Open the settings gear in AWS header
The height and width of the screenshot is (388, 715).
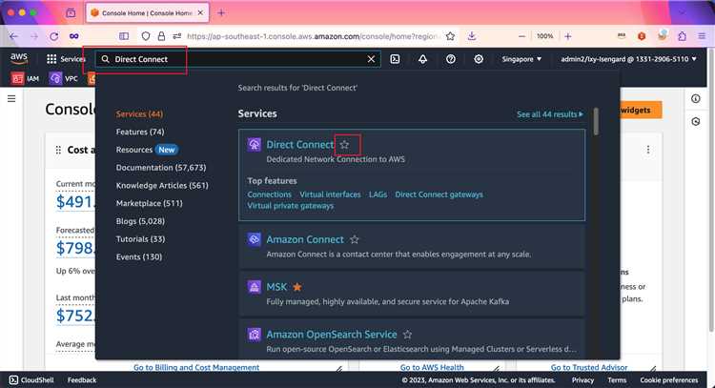pyautogui.click(x=479, y=59)
